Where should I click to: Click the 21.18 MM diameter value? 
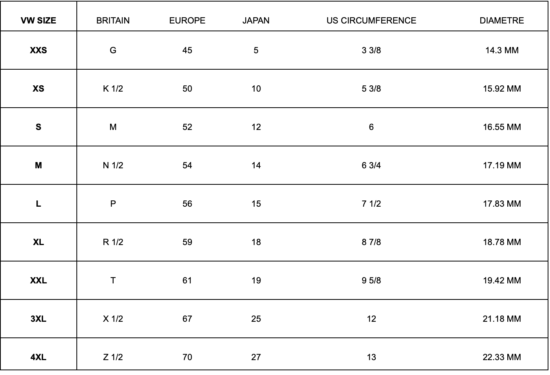point(502,319)
